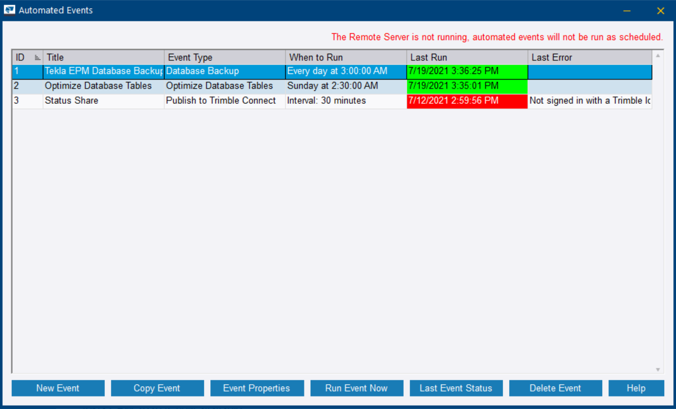
Task: Sort by the Last Error column header
Action: [590, 58]
